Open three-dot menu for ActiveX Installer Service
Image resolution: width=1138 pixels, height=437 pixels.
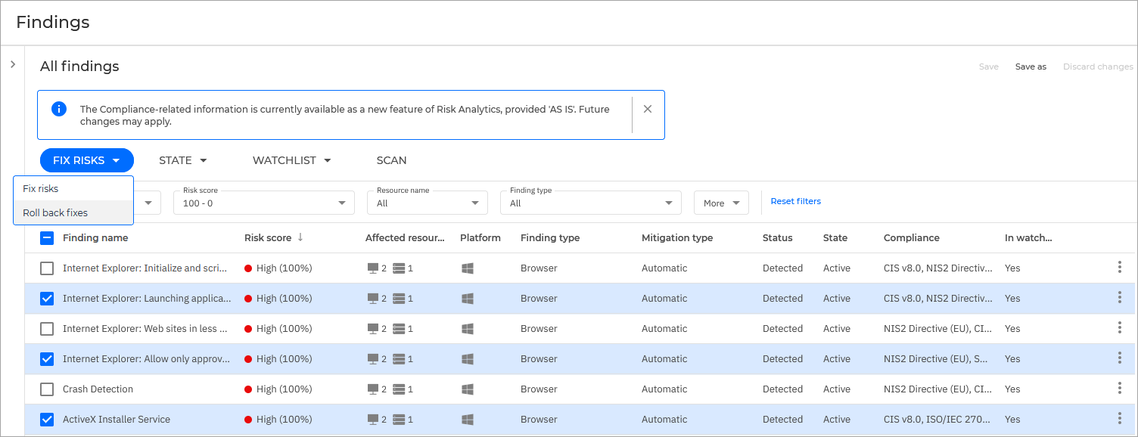coord(1119,419)
